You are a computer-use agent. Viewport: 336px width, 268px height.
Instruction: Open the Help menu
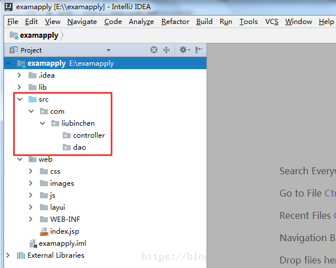pos(326,22)
